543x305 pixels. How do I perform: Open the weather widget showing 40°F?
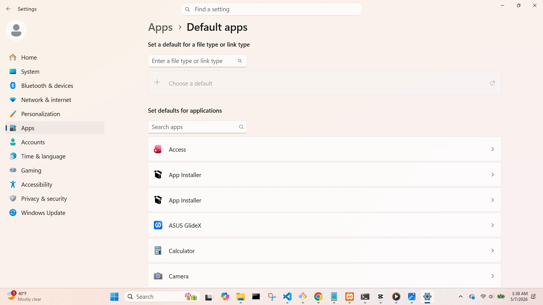pyautogui.click(x=25, y=297)
